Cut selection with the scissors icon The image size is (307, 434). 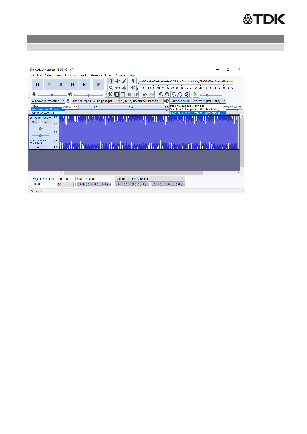110,94
